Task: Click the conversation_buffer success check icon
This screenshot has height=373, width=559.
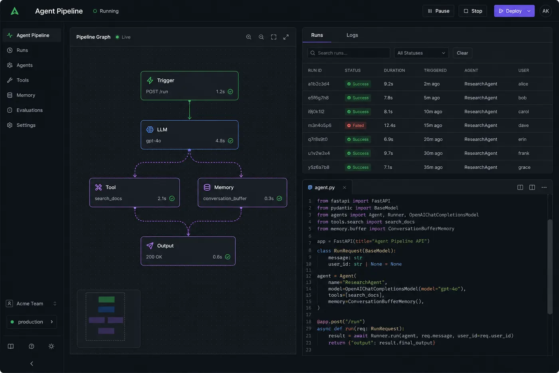Action: 279,198
